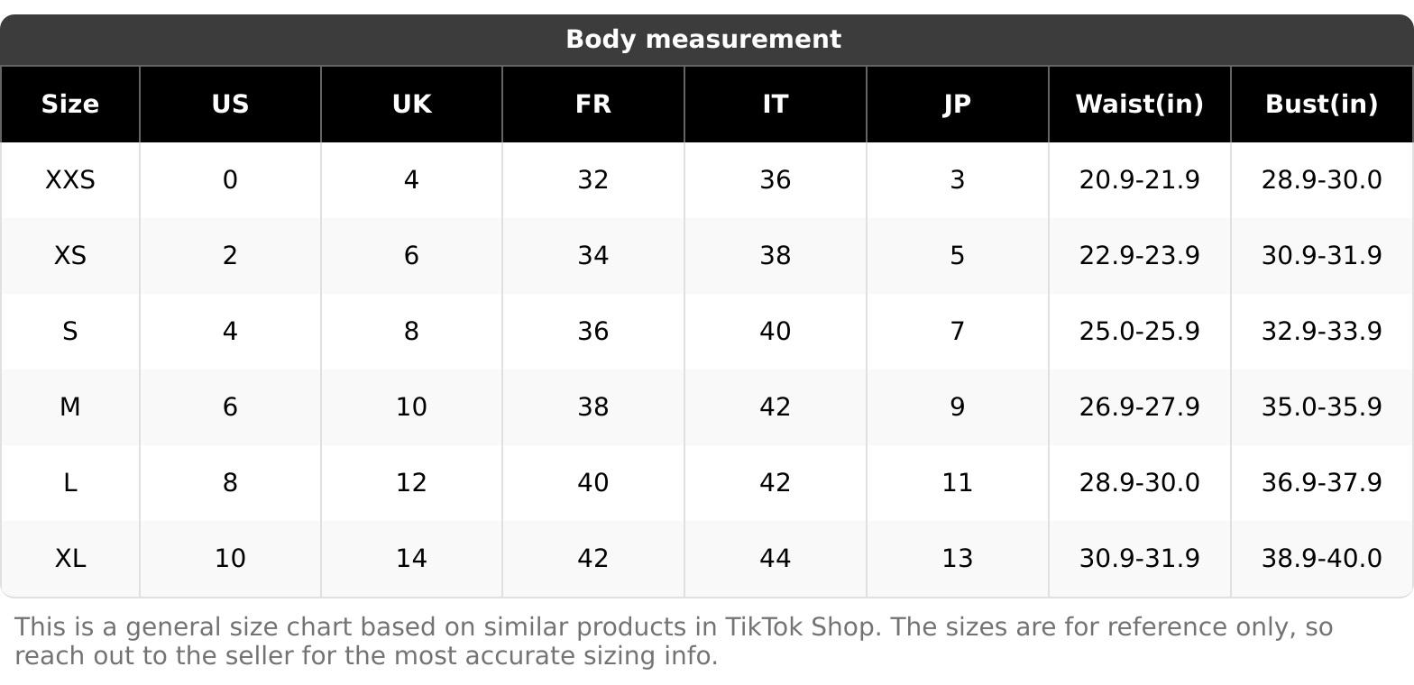Select the Size column header
Image resolution: width=1414 pixels, height=685 pixels.
pos(70,105)
